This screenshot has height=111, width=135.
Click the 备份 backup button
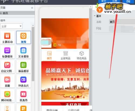[104, 1]
